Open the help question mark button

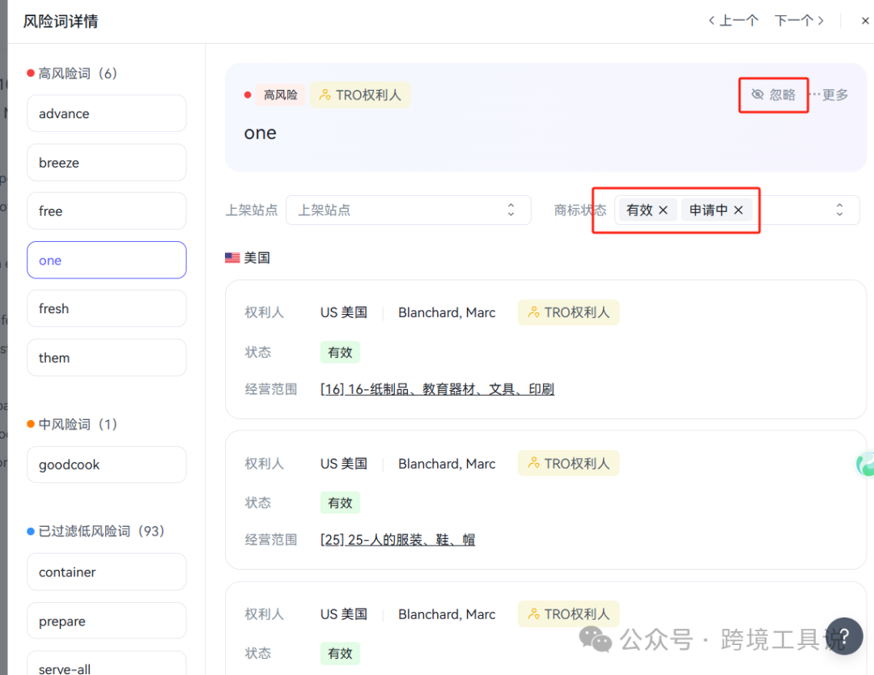point(844,636)
